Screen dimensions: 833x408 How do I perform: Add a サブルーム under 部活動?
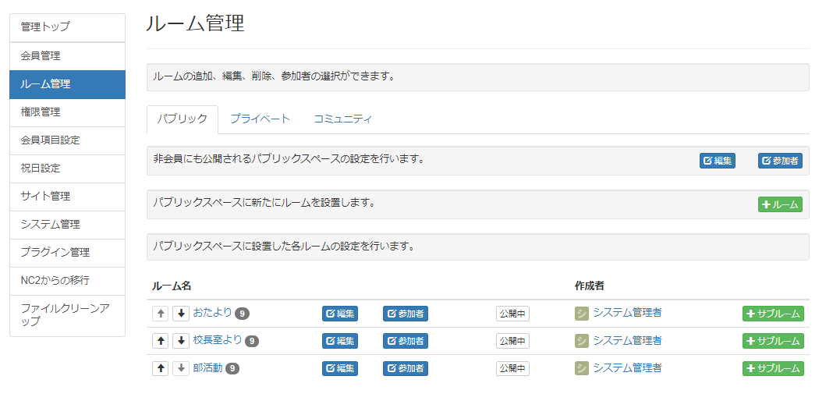[773, 368]
